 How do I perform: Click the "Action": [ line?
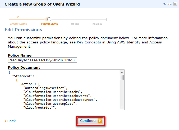point(30,84)
